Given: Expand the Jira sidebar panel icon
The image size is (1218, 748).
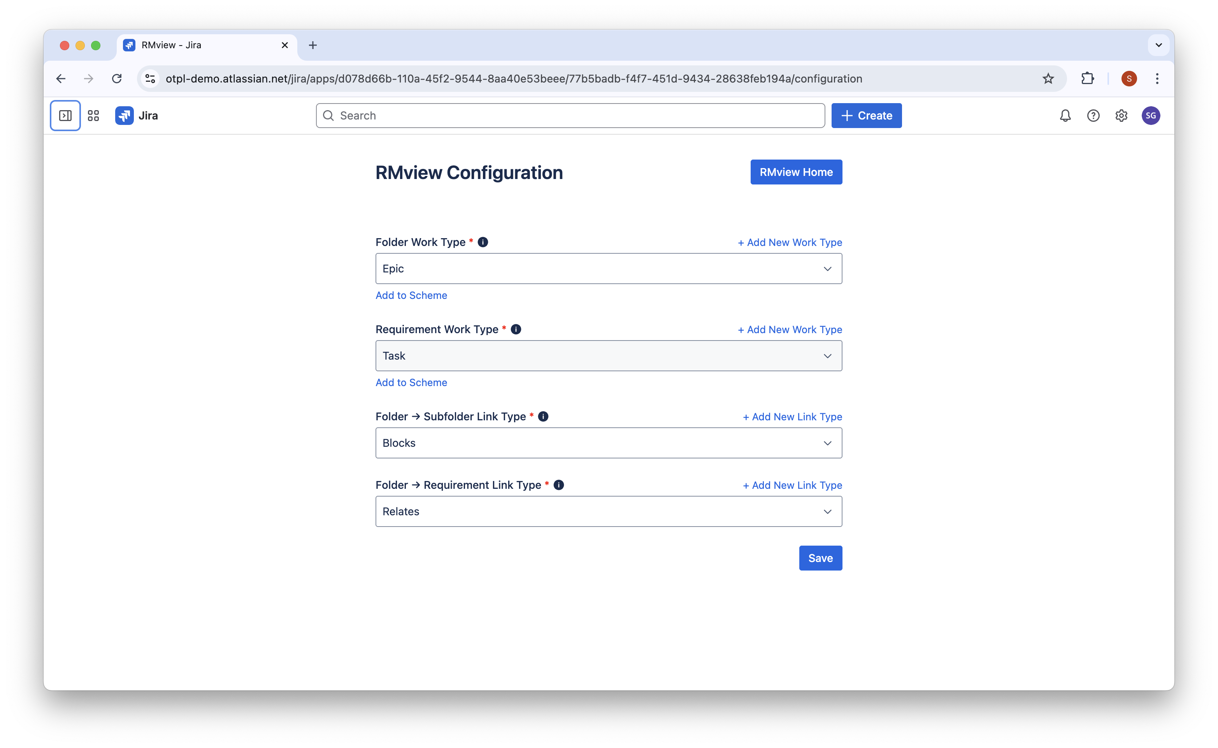Looking at the screenshot, I should [x=65, y=116].
